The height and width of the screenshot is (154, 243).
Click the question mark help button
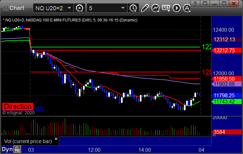click(x=195, y=4)
